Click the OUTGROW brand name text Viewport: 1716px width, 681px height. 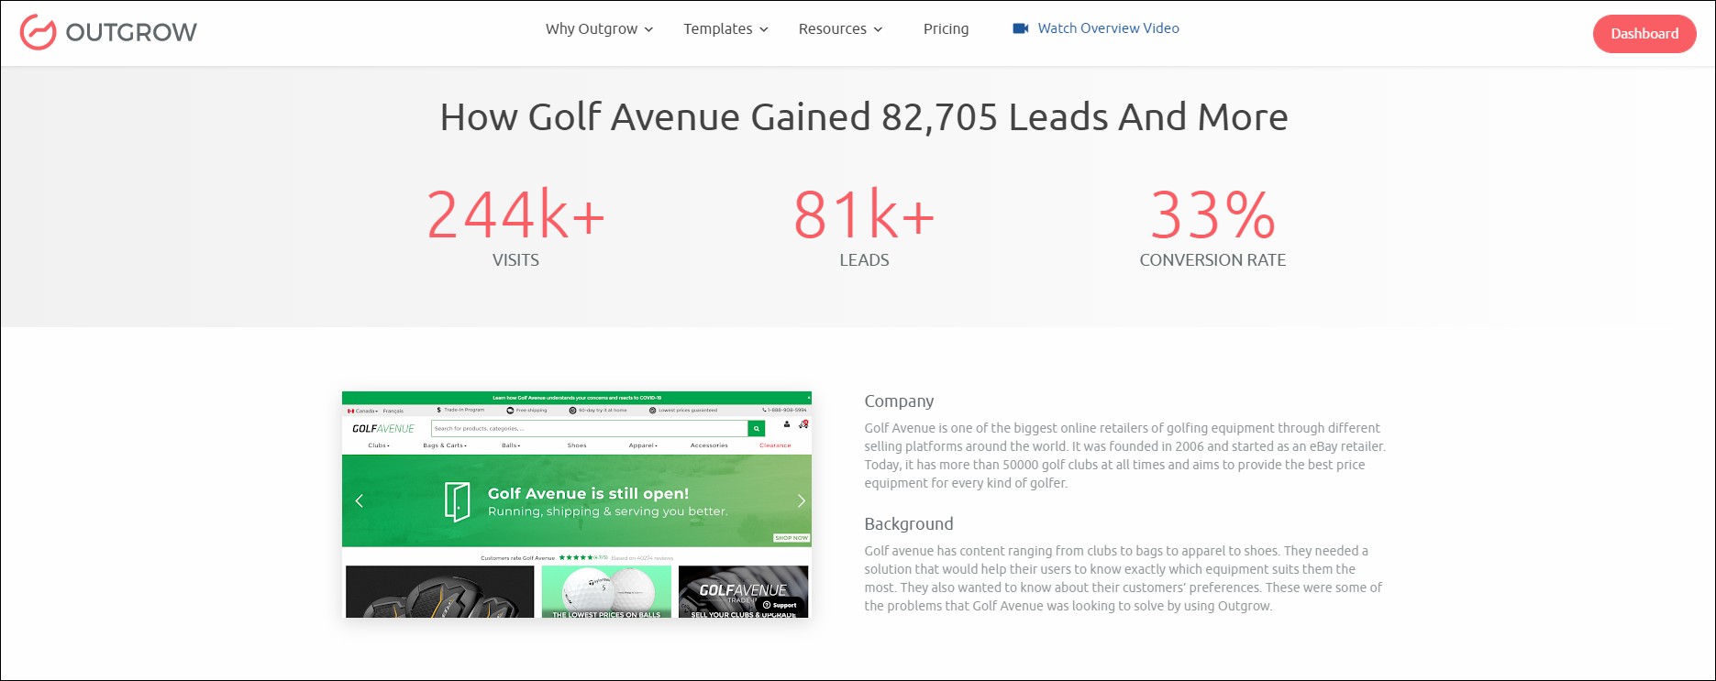coord(131,32)
